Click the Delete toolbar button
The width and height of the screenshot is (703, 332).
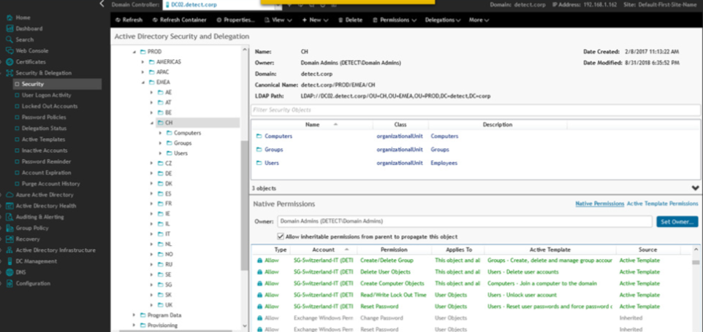point(350,20)
